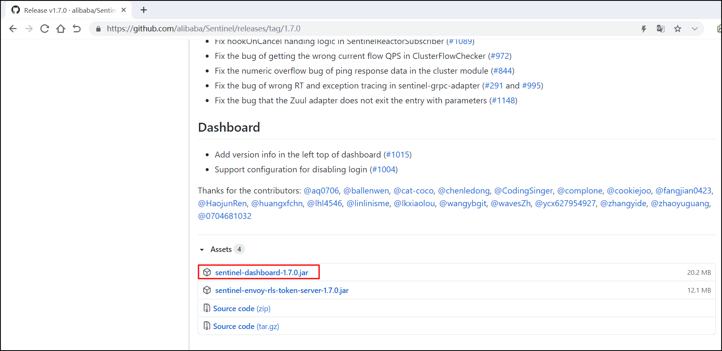
Task: Open contributor profile @aq0706
Action: [321, 191]
